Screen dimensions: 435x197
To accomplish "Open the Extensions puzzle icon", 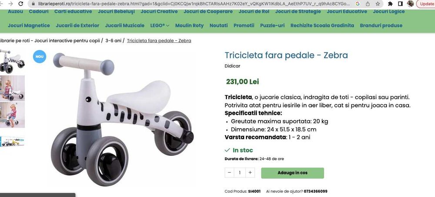I will (390, 4).
